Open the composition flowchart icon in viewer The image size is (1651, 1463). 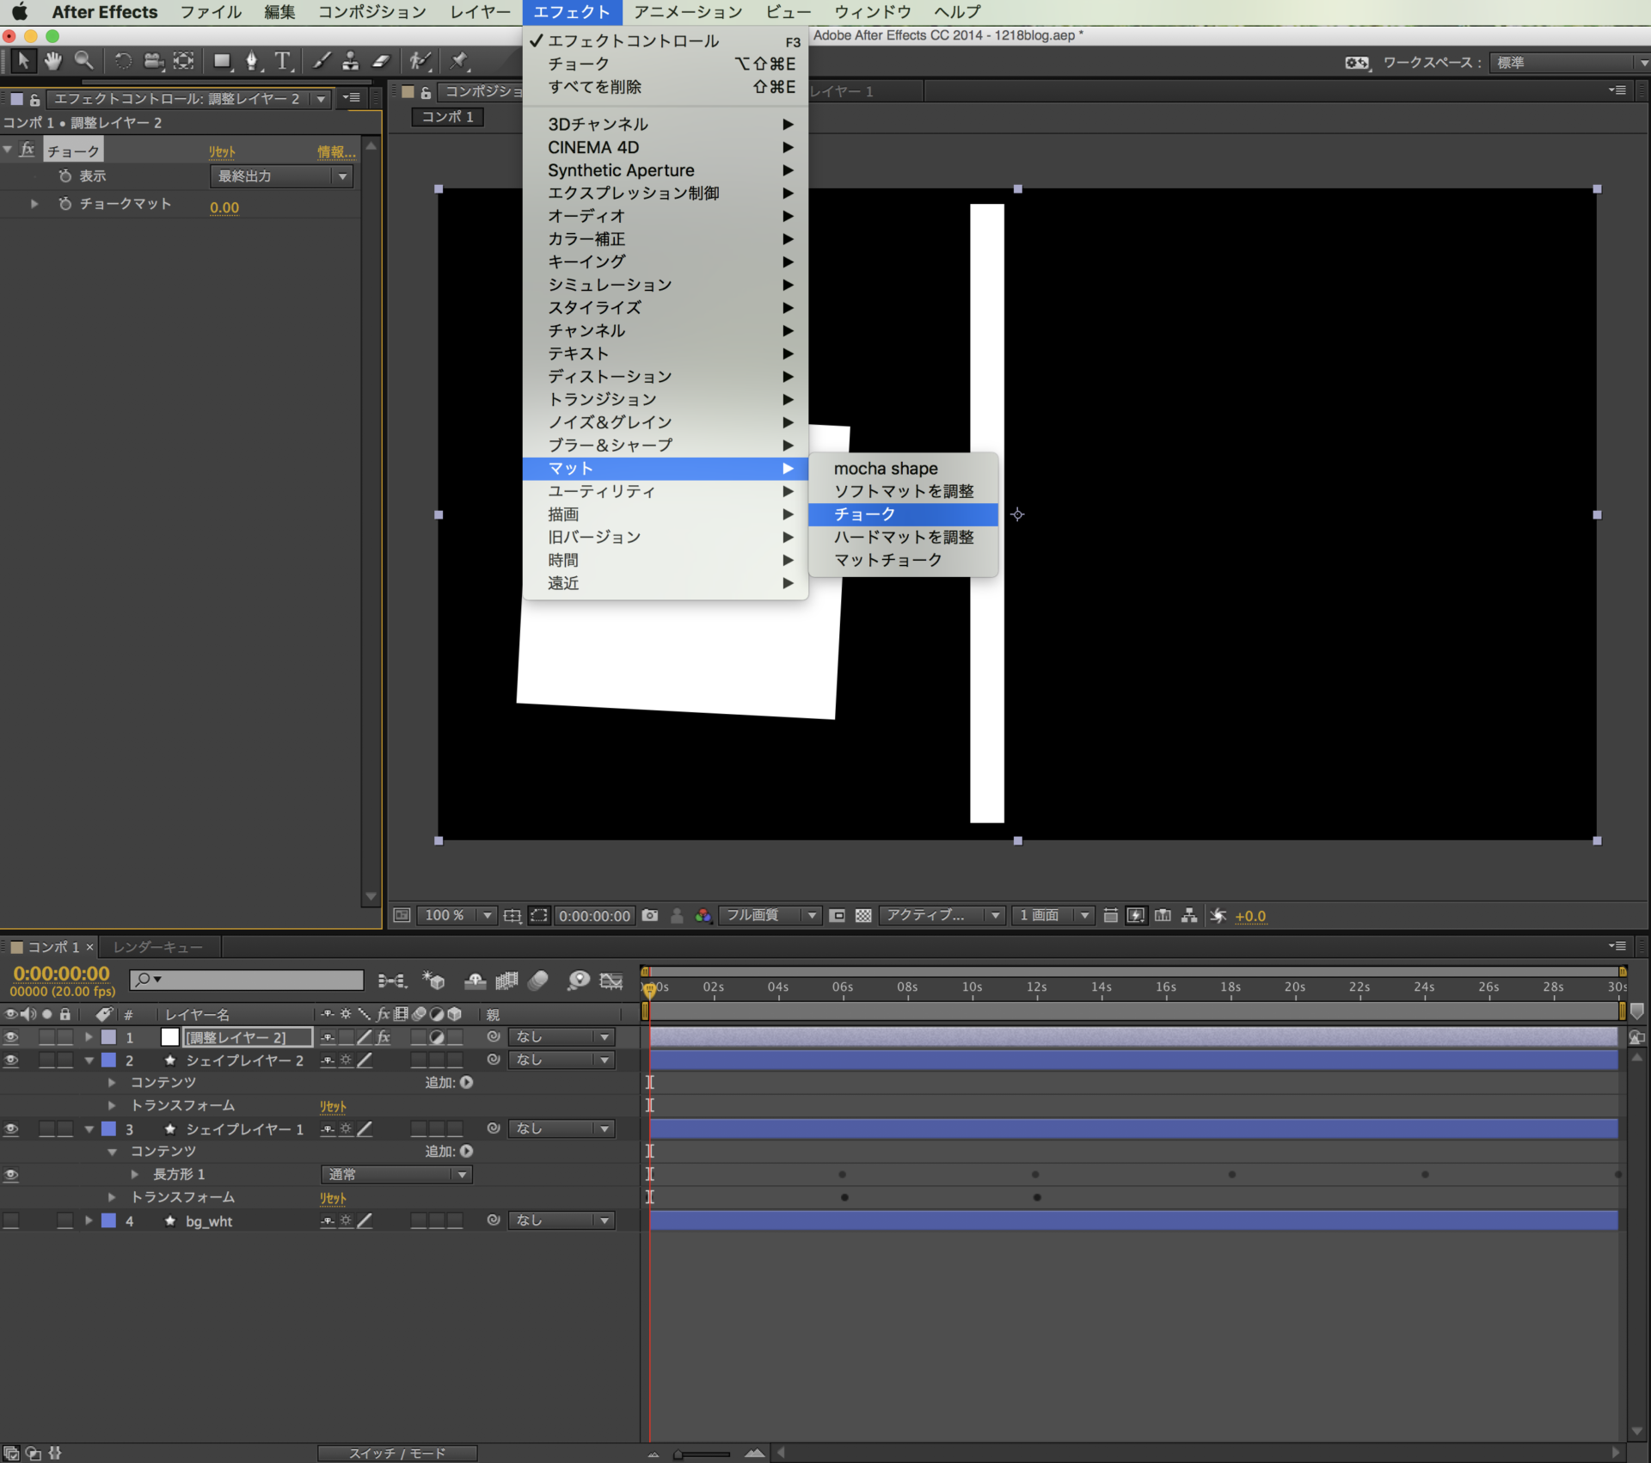pyautogui.click(x=1189, y=916)
